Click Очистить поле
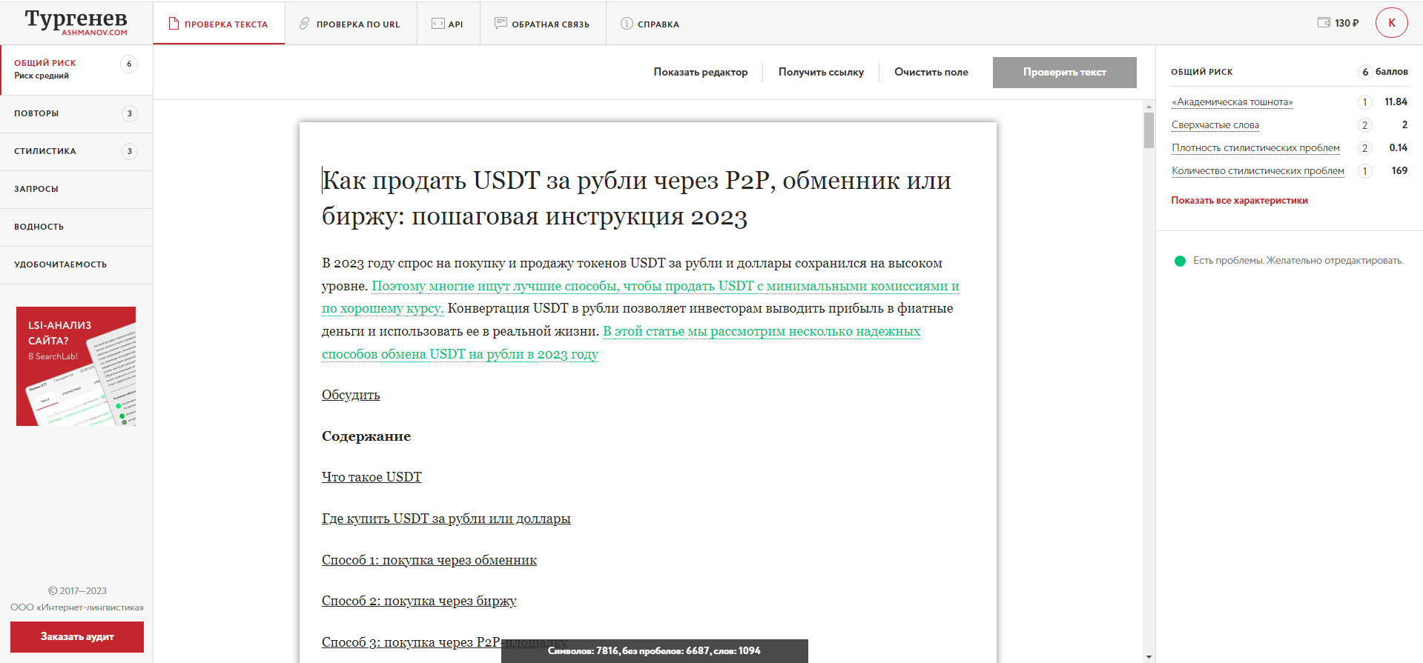 931,72
